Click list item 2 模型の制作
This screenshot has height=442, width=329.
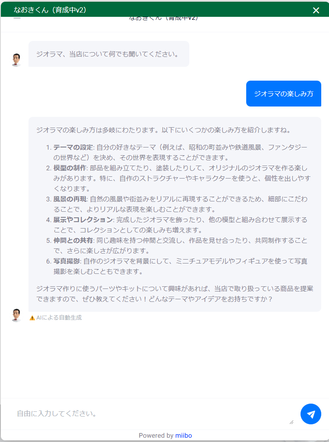click(x=69, y=168)
